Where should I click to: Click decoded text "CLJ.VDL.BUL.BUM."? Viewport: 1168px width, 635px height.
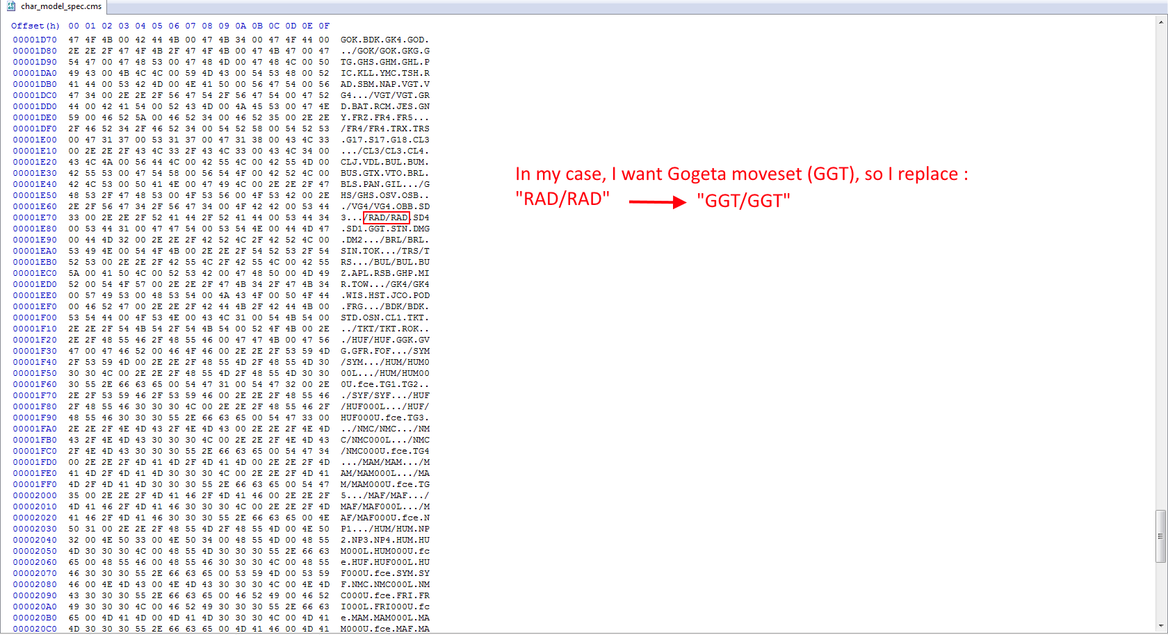pos(385,162)
